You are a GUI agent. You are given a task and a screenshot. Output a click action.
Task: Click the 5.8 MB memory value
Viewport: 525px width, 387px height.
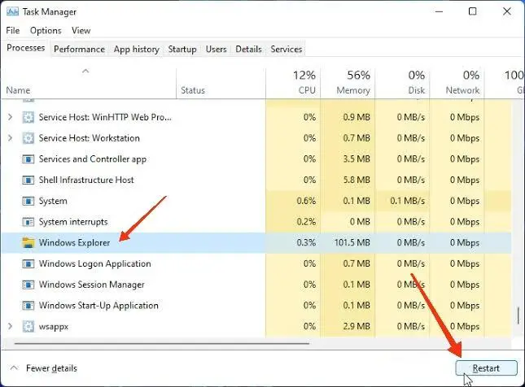[x=357, y=180]
